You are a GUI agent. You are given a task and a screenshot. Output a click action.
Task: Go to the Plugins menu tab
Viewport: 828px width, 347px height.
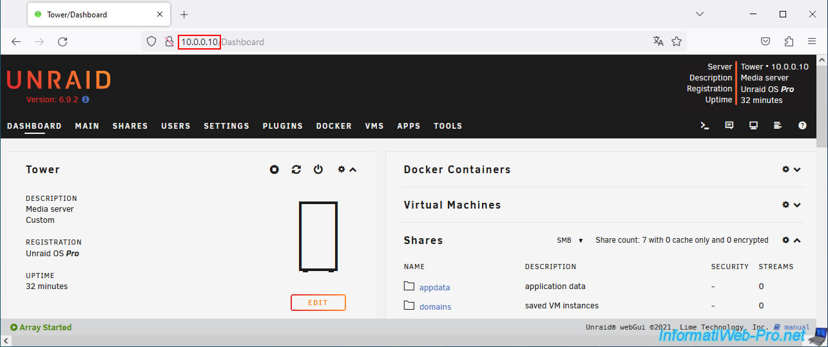pyautogui.click(x=282, y=126)
